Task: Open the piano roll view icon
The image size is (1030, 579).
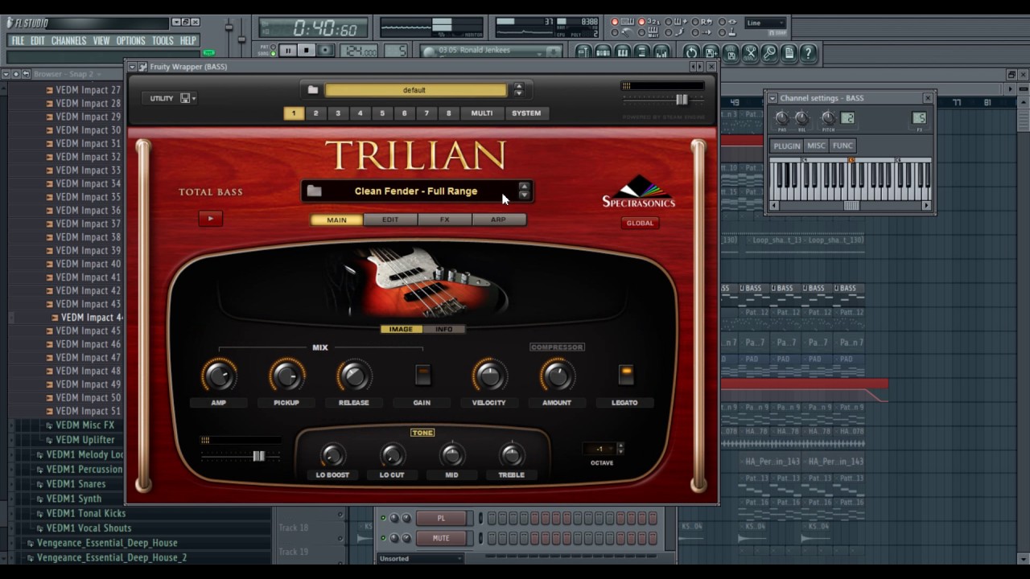Action: click(623, 51)
